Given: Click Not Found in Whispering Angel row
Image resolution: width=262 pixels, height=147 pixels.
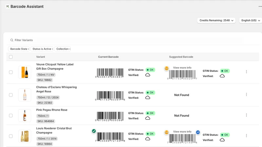Looking at the screenshot, I should (x=182, y=95).
